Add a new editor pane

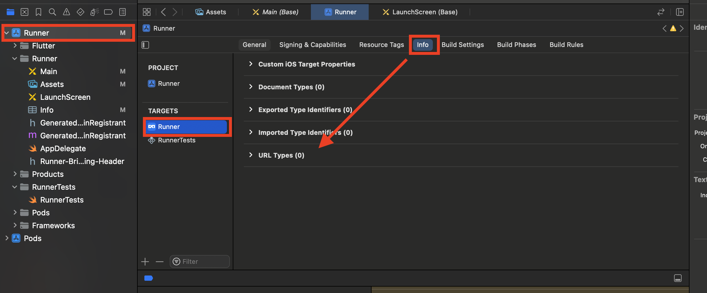point(680,12)
